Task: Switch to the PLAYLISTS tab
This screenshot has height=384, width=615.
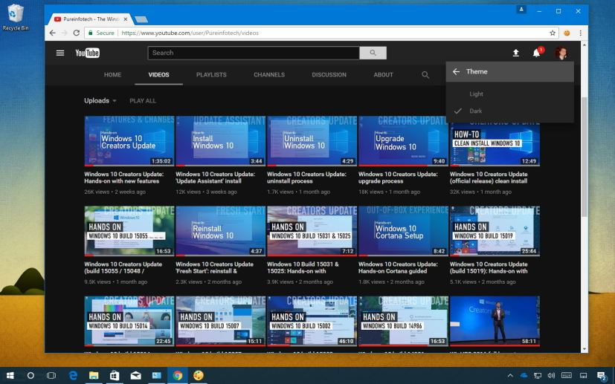Action: [211, 74]
